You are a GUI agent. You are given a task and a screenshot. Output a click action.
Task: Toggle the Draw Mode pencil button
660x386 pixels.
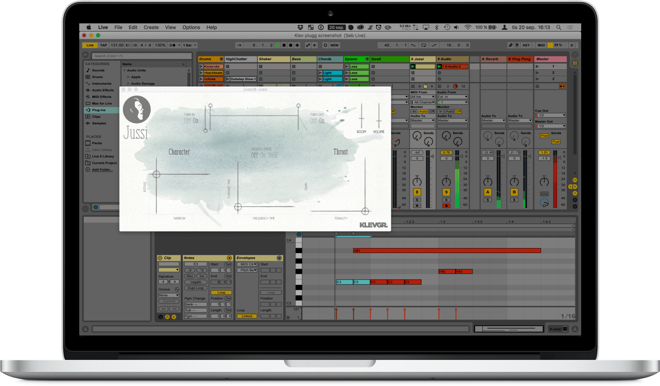point(510,45)
